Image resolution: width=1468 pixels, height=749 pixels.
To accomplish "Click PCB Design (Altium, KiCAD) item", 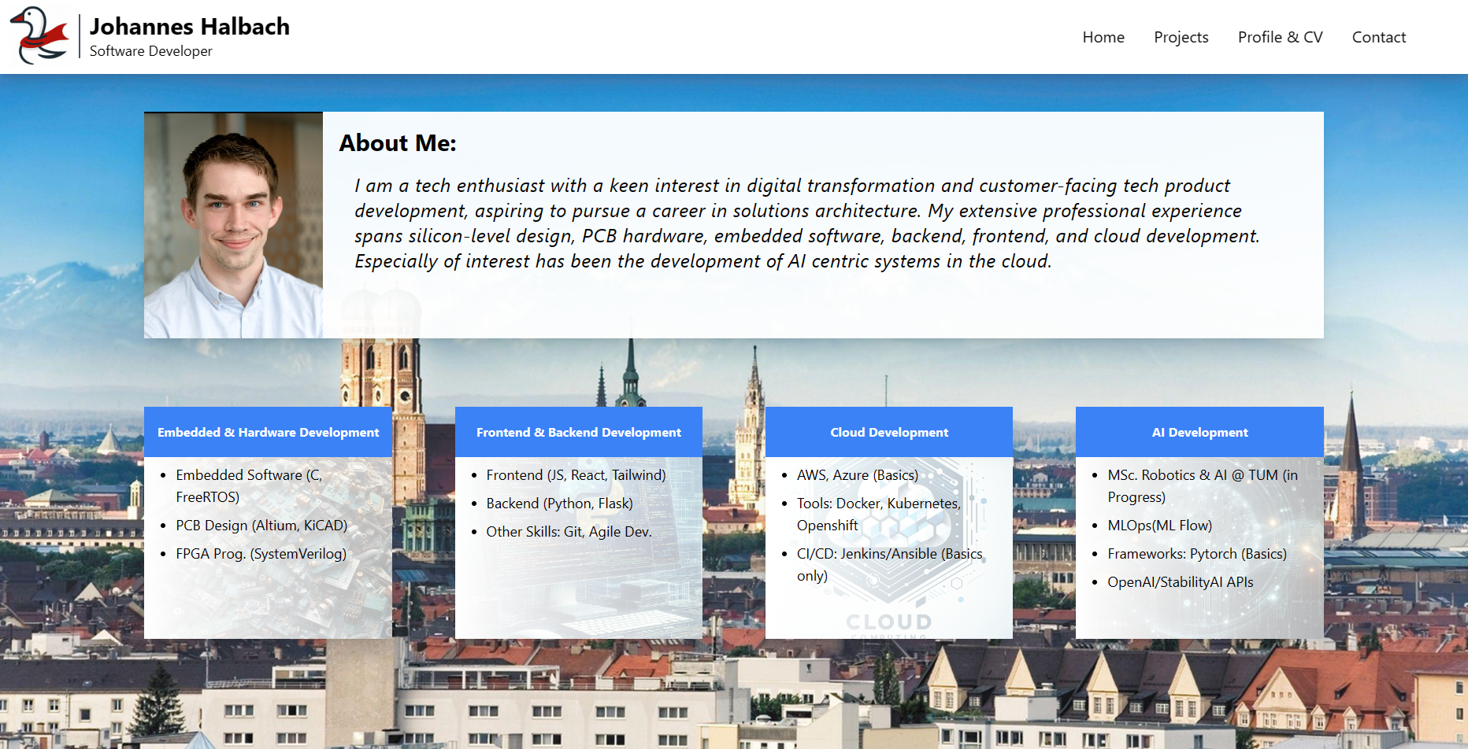I will [261, 526].
